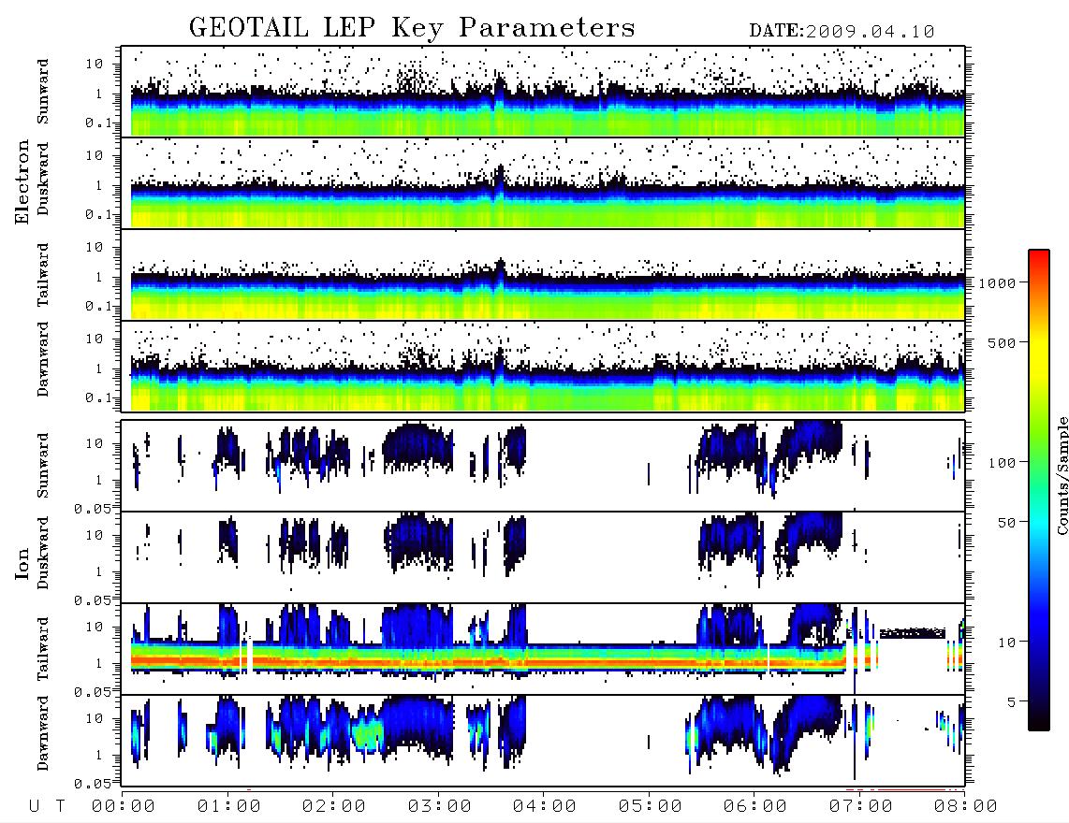Click the Counts/Sample colorbar label
The width and height of the screenshot is (1069, 823).
(1062, 475)
